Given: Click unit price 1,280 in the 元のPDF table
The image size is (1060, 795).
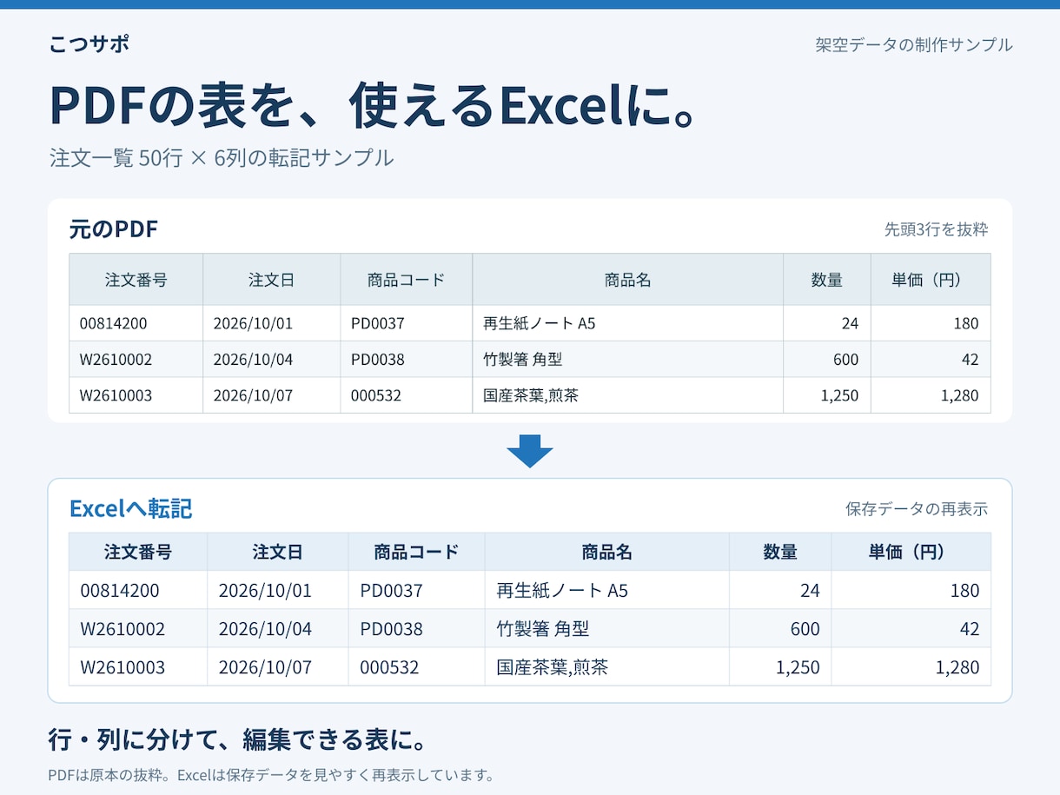Looking at the screenshot, I should tap(960, 395).
